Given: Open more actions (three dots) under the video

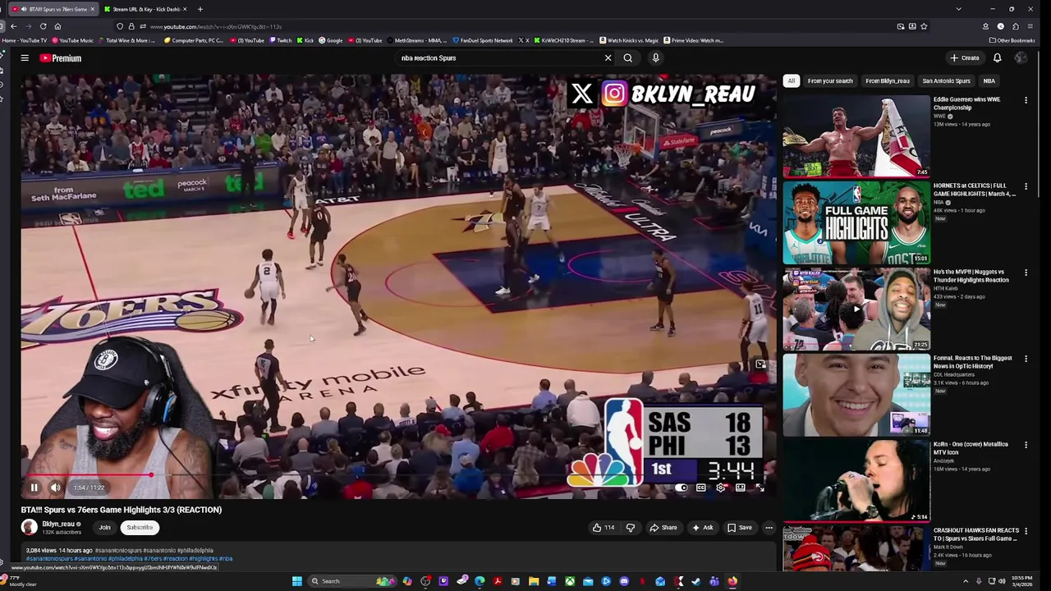Looking at the screenshot, I should 769,528.
